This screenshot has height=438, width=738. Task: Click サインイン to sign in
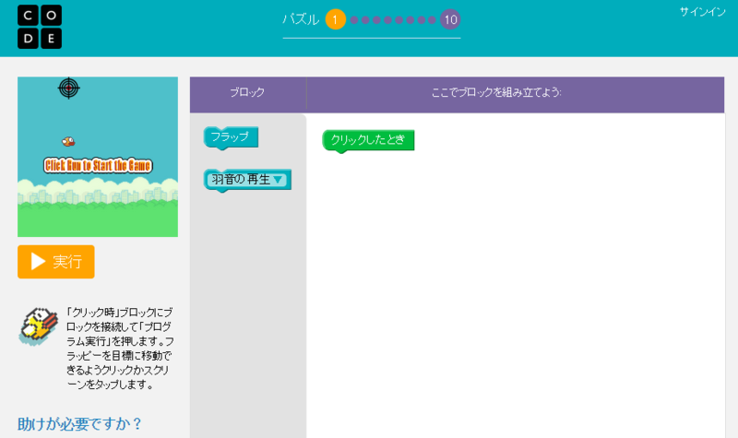click(x=702, y=12)
